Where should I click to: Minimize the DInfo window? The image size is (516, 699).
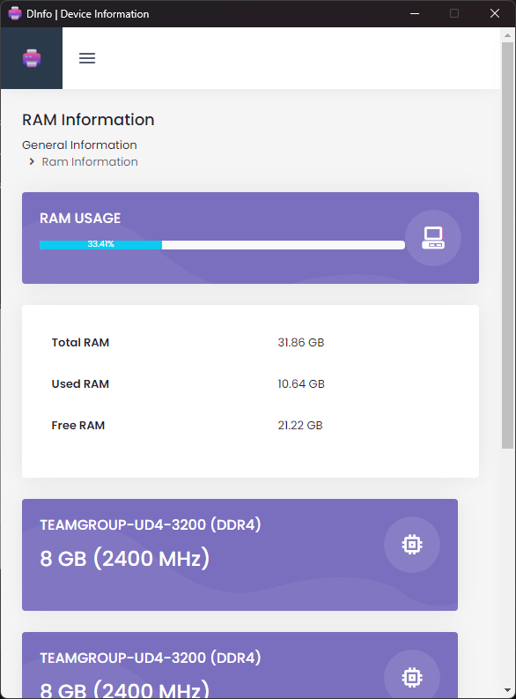coord(415,13)
